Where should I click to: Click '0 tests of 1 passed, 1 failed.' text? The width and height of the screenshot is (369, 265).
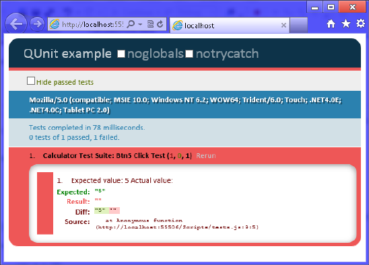(74, 137)
